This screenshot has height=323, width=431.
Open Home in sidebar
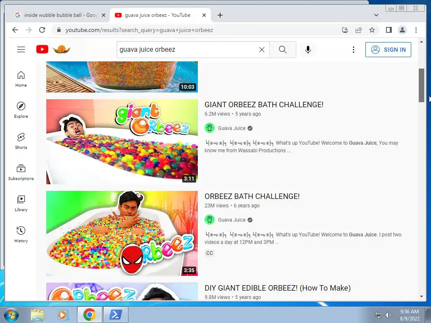[21, 79]
